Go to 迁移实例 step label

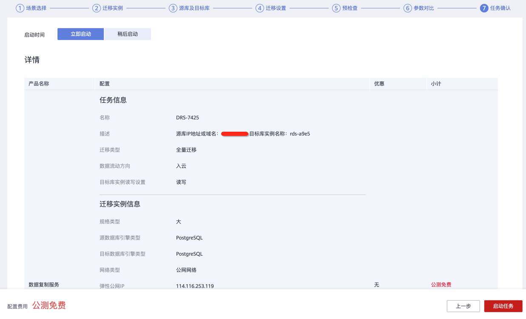[113, 8]
